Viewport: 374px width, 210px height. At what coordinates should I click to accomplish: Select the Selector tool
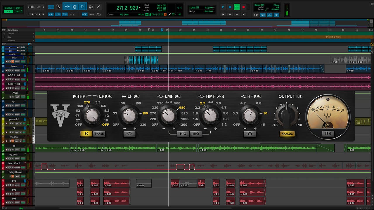(x=75, y=7)
